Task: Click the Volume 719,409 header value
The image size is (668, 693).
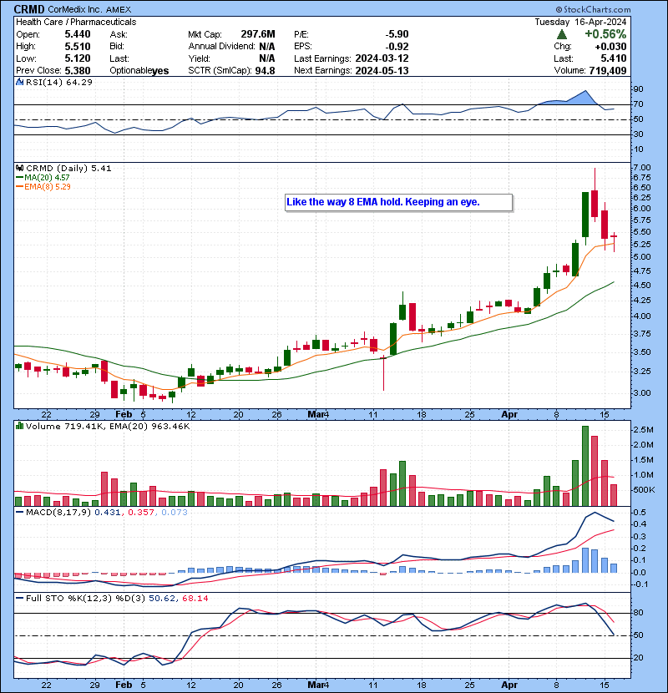Action: click(x=608, y=70)
